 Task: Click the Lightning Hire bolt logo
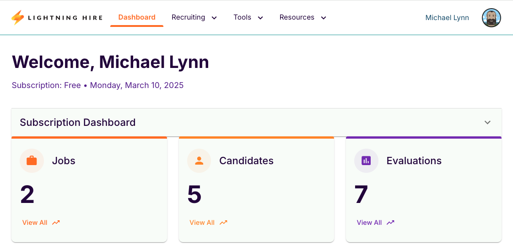click(x=17, y=18)
